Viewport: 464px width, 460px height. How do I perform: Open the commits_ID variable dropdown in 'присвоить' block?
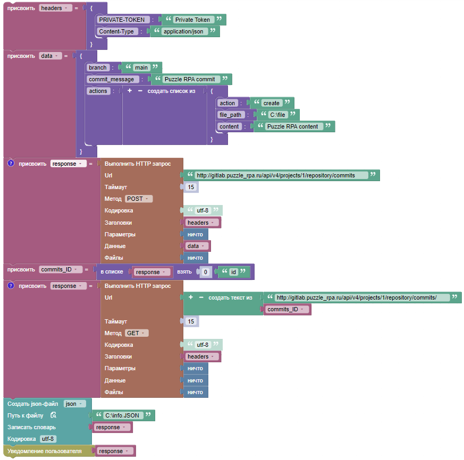[x=61, y=269]
